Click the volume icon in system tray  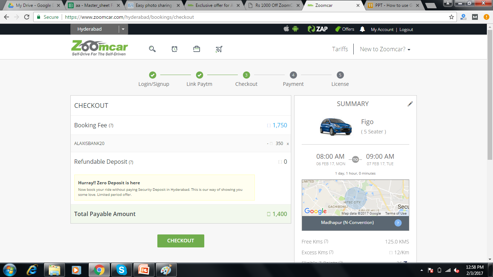(x=457, y=270)
